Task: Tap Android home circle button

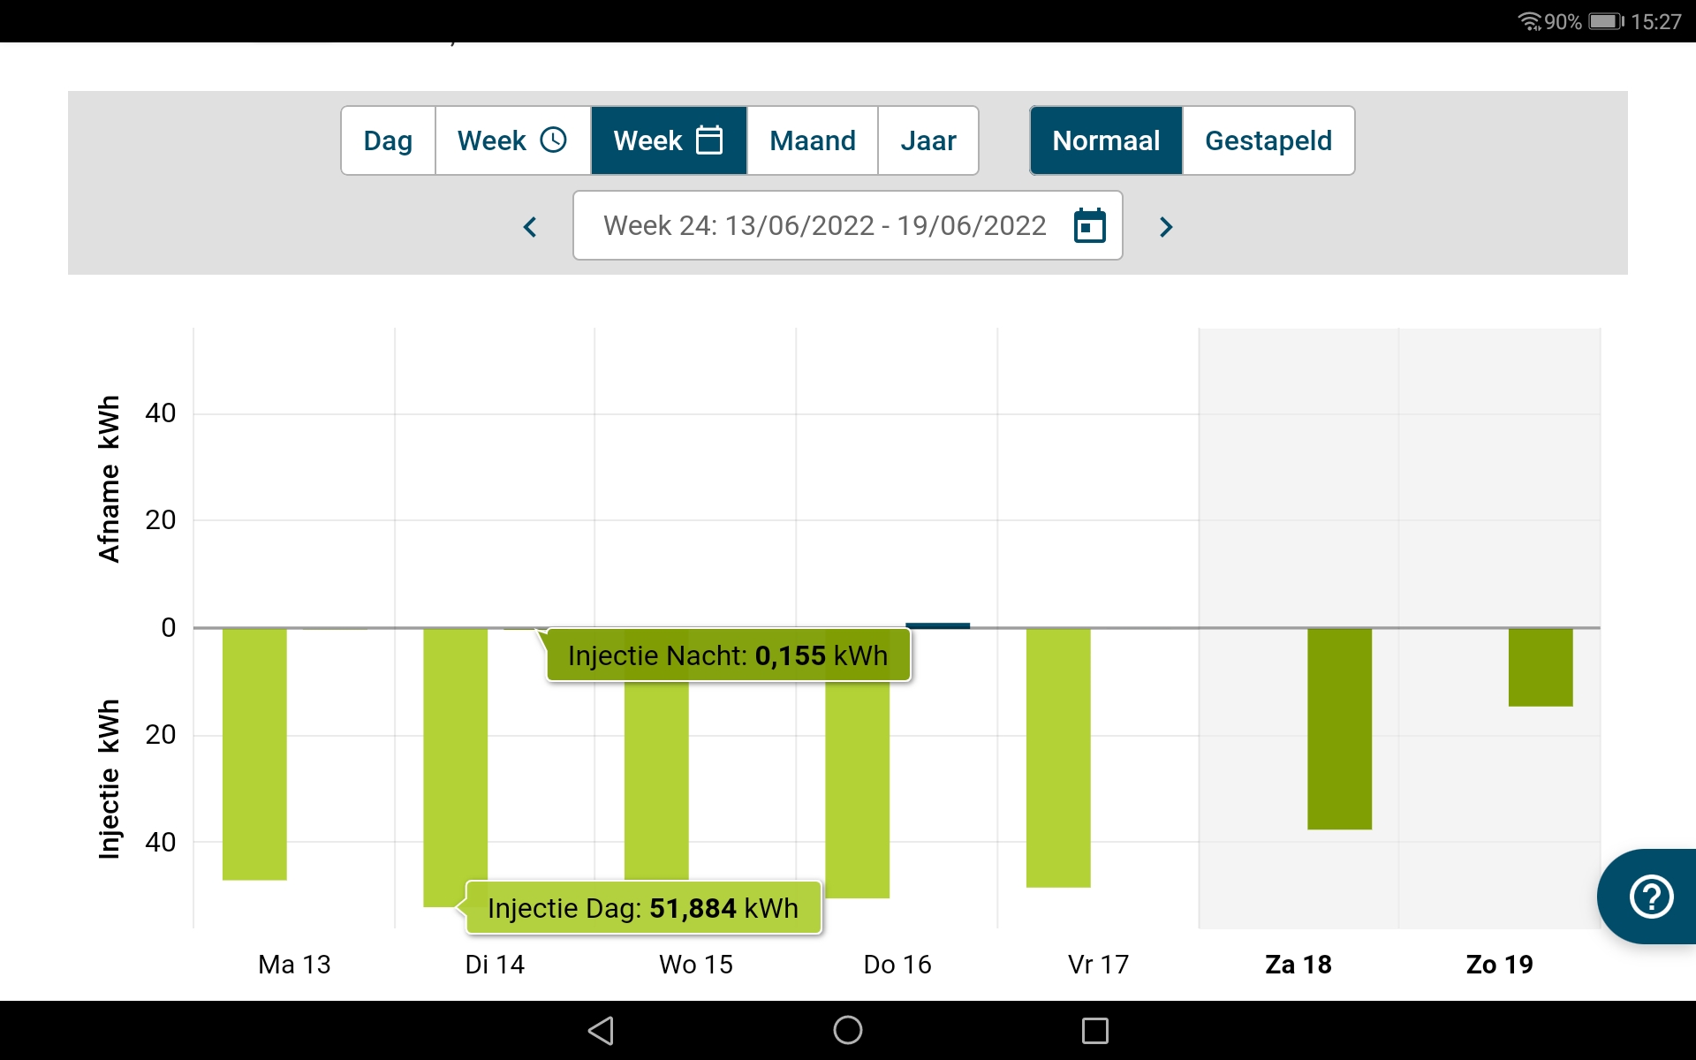Action: coord(847,1030)
